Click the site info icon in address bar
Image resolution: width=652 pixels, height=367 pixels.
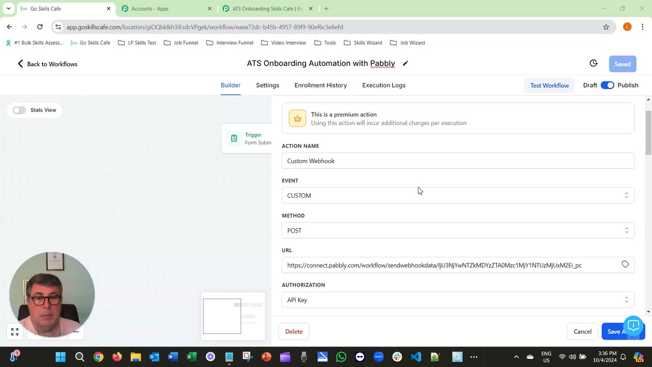click(x=58, y=27)
